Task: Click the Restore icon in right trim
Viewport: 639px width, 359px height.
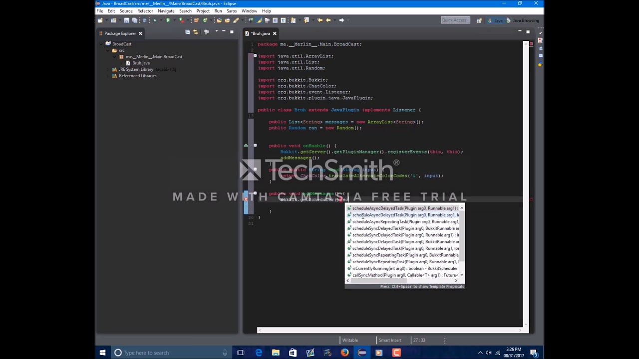Action: (541, 32)
